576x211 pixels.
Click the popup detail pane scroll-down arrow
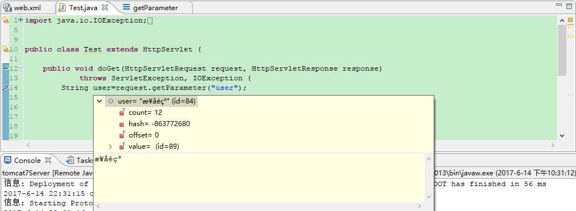[x=429, y=197]
